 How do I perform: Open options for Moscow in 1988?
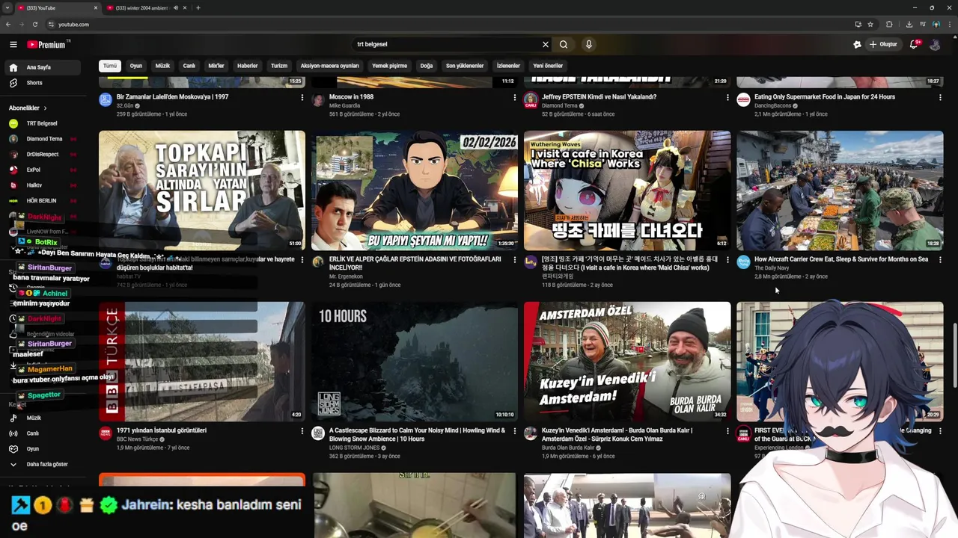(514, 97)
